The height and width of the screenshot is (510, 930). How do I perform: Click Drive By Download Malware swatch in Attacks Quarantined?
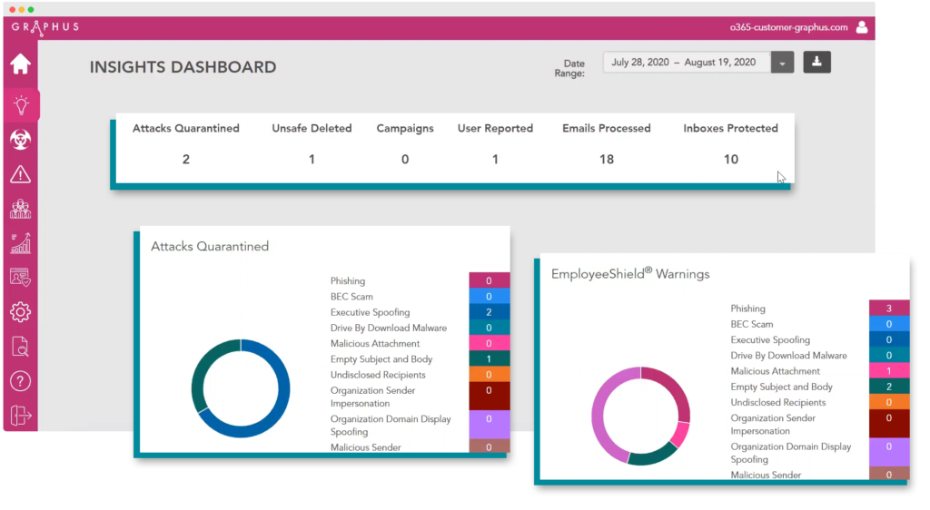(x=490, y=328)
